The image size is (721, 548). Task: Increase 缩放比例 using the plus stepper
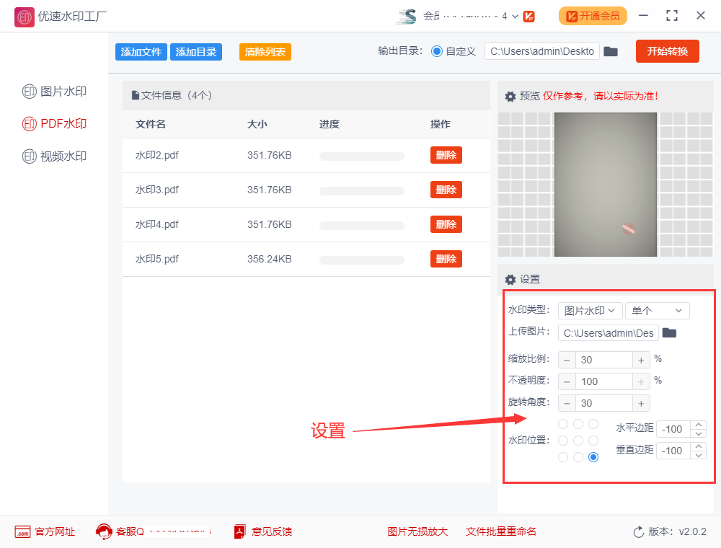641,359
